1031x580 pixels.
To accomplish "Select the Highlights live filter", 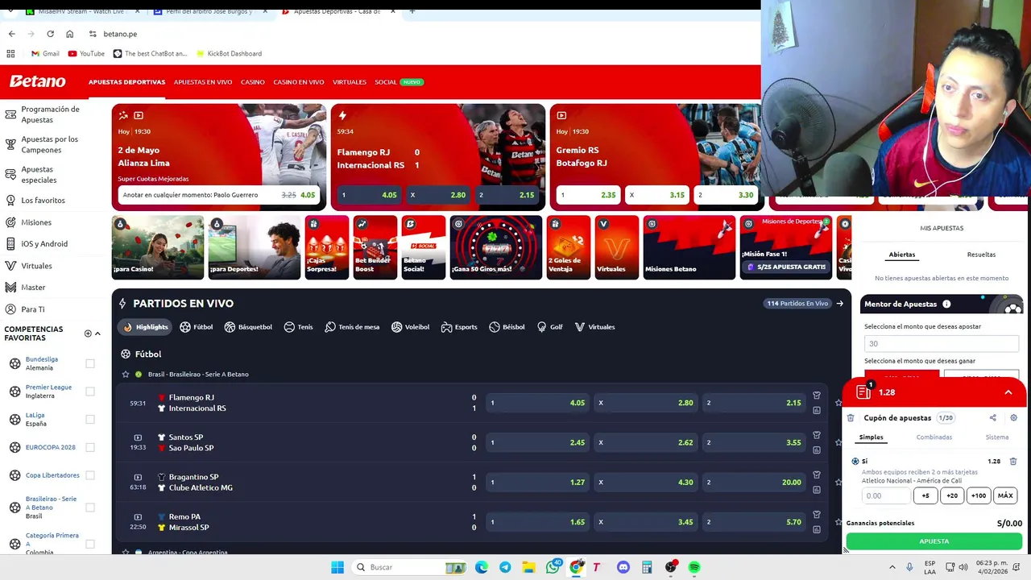I will click(x=146, y=327).
